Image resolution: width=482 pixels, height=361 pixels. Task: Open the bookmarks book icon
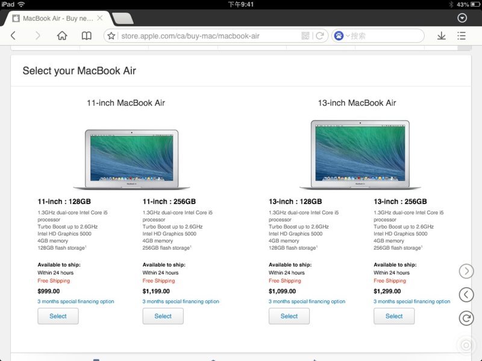click(87, 36)
